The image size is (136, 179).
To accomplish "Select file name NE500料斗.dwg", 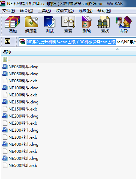I will click(24, 159).
